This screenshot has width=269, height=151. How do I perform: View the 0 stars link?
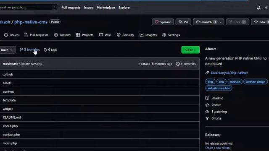(216, 105)
